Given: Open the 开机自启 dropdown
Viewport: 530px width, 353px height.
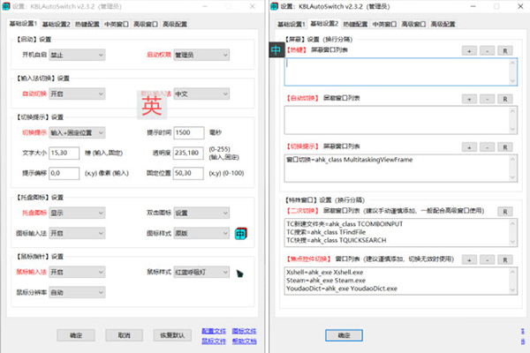Looking at the screenshot, I should click(77, 55).
